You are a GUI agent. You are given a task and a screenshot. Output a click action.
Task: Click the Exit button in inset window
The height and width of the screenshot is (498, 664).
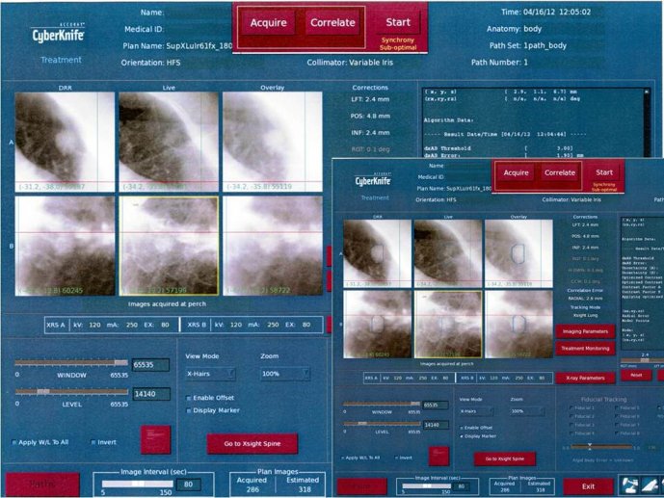pos(588,486)
